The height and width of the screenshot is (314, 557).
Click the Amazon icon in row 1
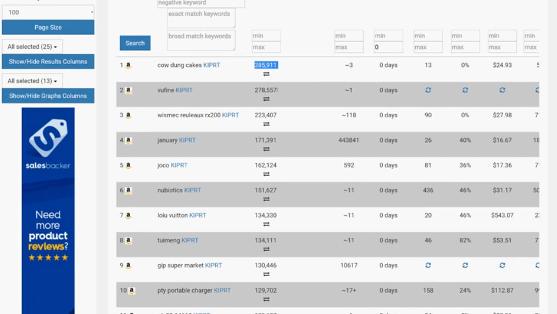tap(128, 65)
